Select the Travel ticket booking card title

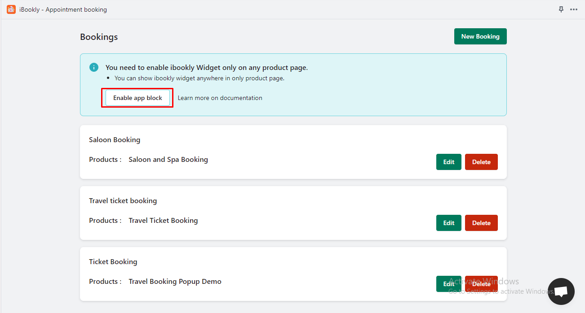pos(123,201)
